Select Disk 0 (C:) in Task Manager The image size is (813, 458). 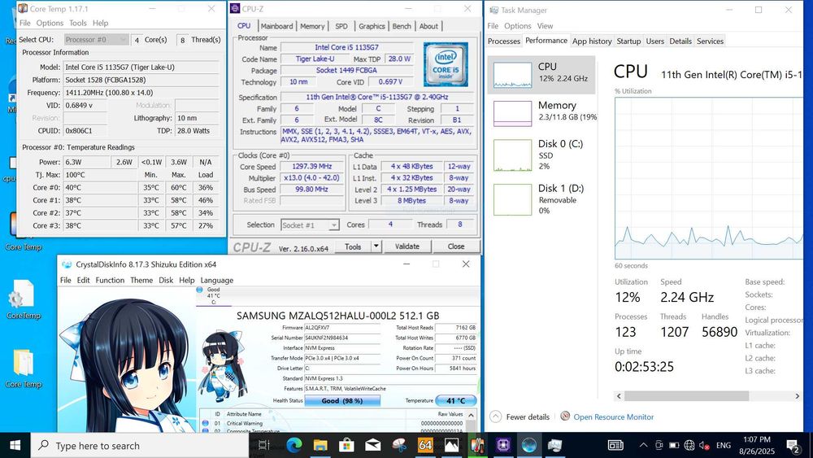pyautogui.click(x=542, y=155)
